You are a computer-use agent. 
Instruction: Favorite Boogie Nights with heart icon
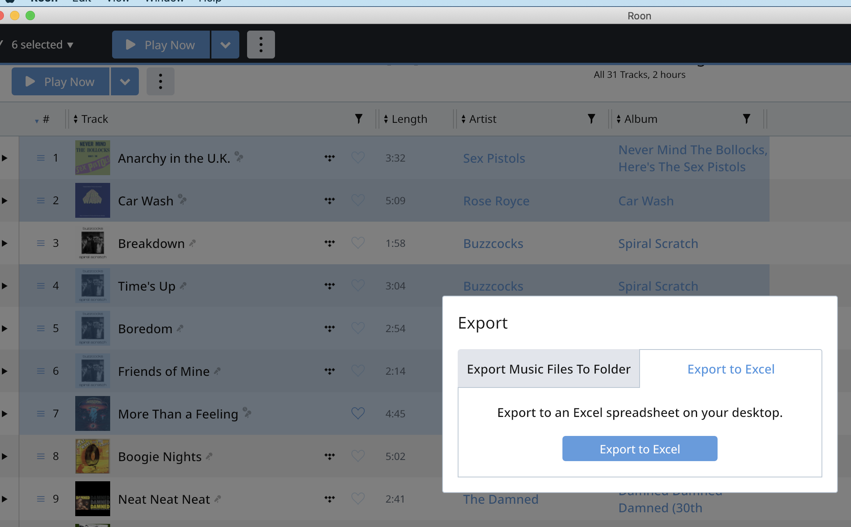(x=358, y=456)
